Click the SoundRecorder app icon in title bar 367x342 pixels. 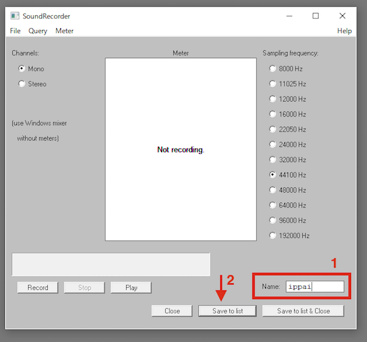point(15,16)
